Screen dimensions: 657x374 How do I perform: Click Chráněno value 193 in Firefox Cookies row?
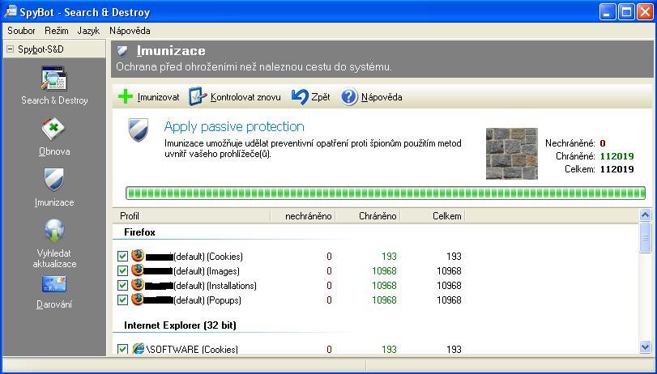(389, 257)
